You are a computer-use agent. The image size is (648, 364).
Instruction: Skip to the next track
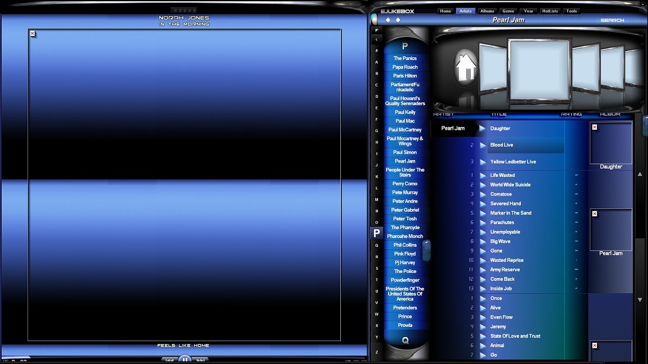(200, 360)
